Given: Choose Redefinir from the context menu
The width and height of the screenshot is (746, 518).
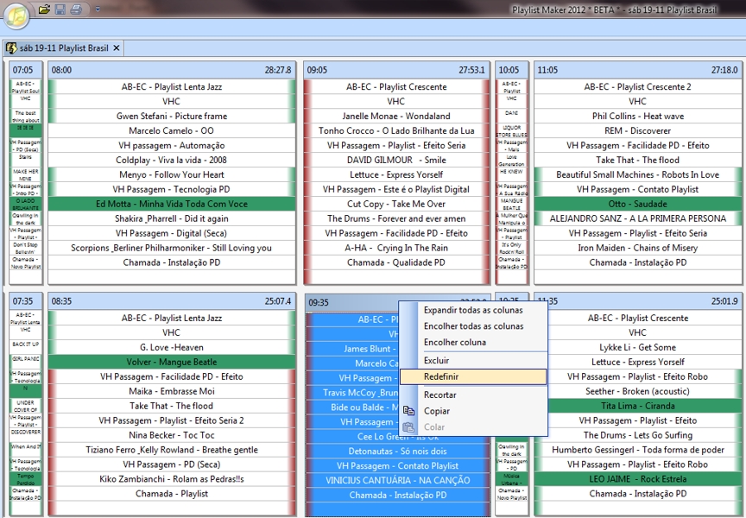Looking at the screenshot, I should point(473,376).
